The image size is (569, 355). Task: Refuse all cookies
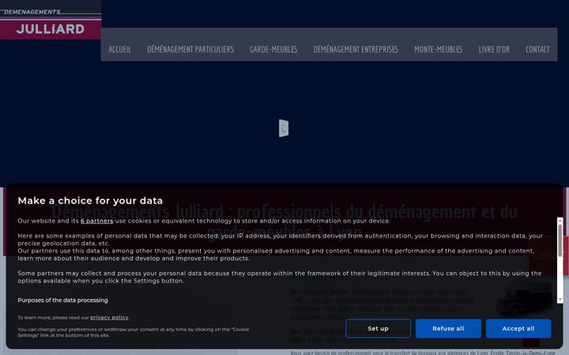(448, 328)
